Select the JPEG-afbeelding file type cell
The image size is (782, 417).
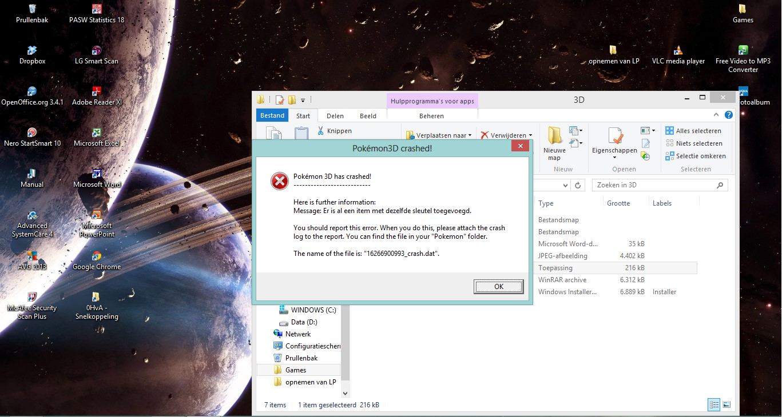(562, 256)
